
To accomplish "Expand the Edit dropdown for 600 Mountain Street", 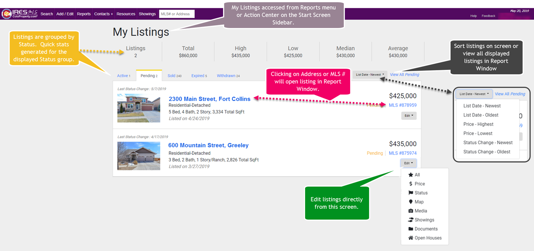I will click(x=408, y=163).
